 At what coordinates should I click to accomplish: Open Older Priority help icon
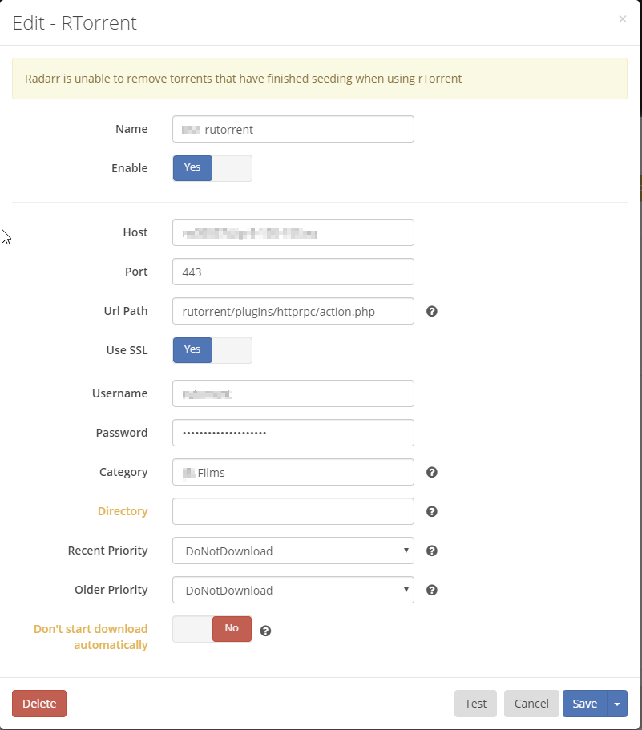[x=431, y=590]
